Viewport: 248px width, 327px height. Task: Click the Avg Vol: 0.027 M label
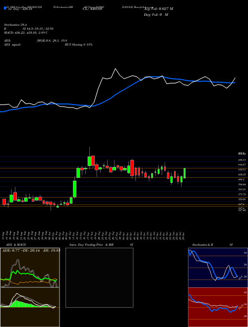158,9
